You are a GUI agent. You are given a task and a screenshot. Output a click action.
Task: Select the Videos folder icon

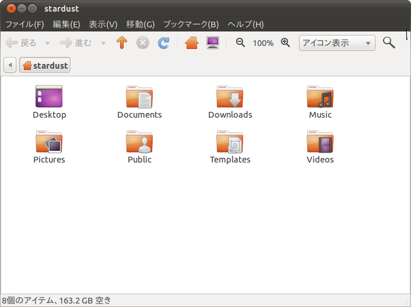click(320, 142)
